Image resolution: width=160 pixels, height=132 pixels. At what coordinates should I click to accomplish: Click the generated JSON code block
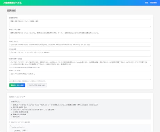pos(80,128)
